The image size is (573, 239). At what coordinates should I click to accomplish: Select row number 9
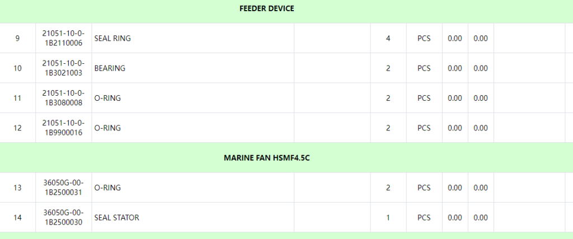click(x=17, y=39)
